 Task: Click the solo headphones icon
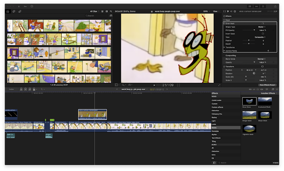258,89
